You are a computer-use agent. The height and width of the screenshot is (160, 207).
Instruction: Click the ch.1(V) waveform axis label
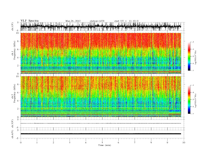tap(12, 26)
